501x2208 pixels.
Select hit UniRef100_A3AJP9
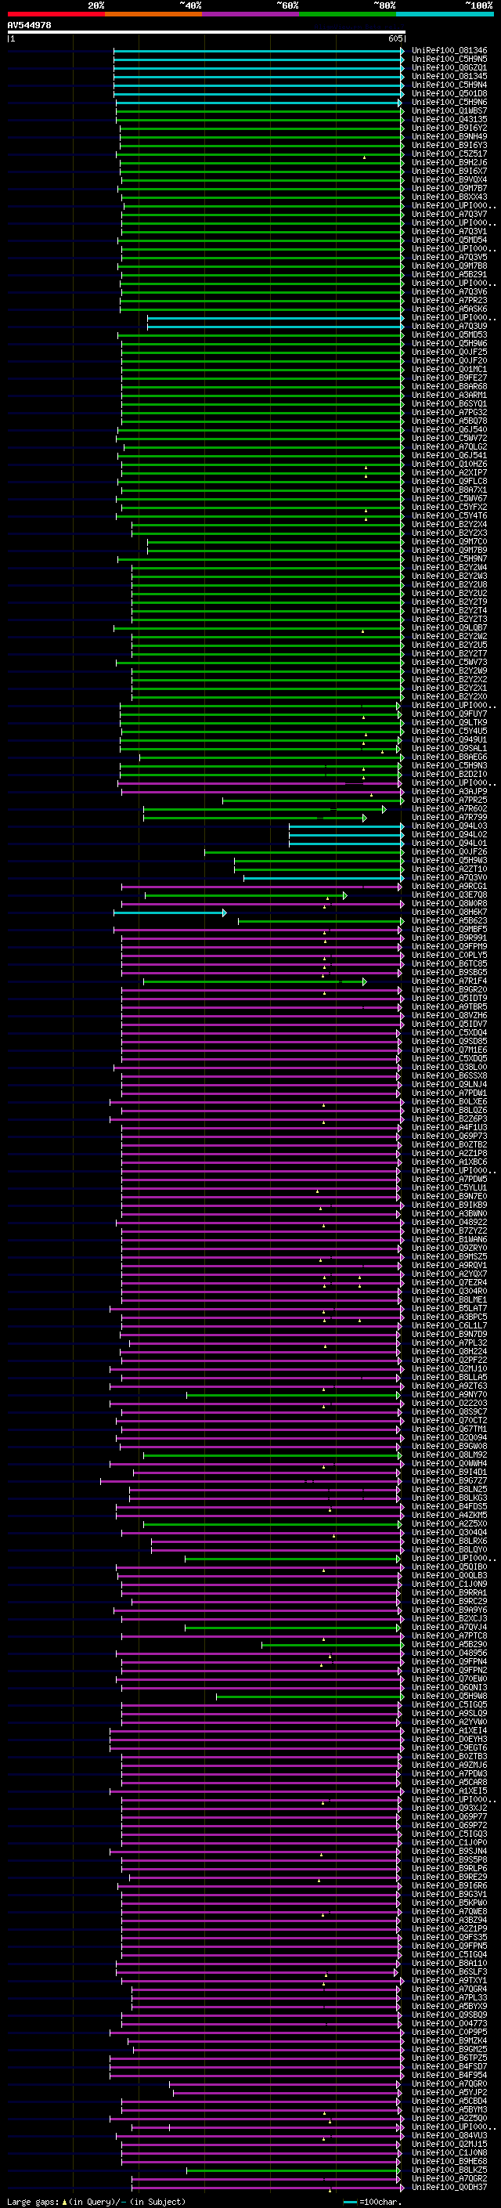[449, 791]
